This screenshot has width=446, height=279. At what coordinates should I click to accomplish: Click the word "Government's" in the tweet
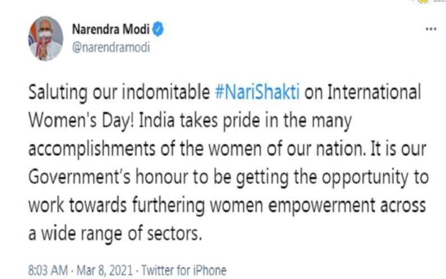tap(79, 176)
